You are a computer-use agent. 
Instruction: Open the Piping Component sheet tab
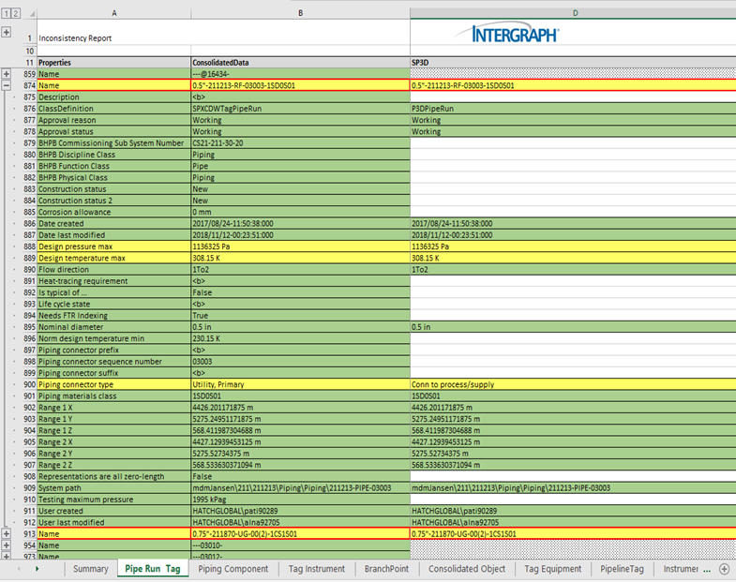tap(233, 569)
